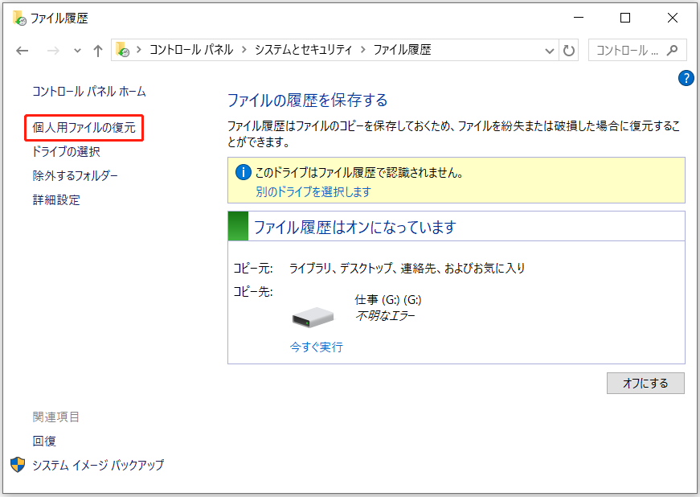The height and width of the screenshot is (497, 700).
Task: Click the green status indicator block
Action: (238, 227)
